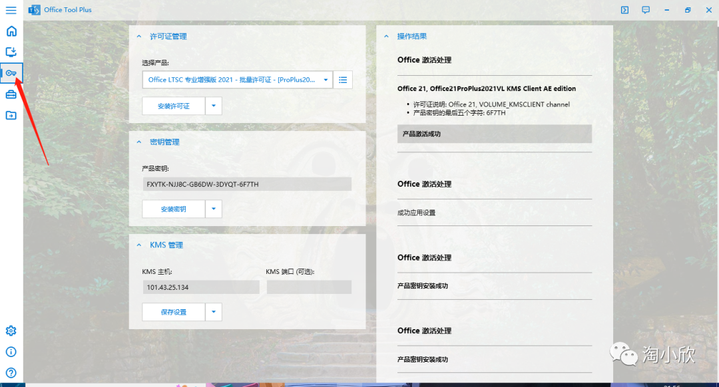Click the 产品激活成功 result message
Image resolution: width=719 pixels, height=387 pixels.
494,134
